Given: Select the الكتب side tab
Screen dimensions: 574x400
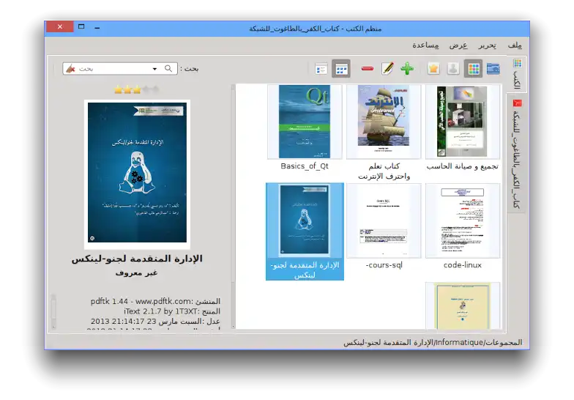Looking at the screenshot, I should pos(517,75).
